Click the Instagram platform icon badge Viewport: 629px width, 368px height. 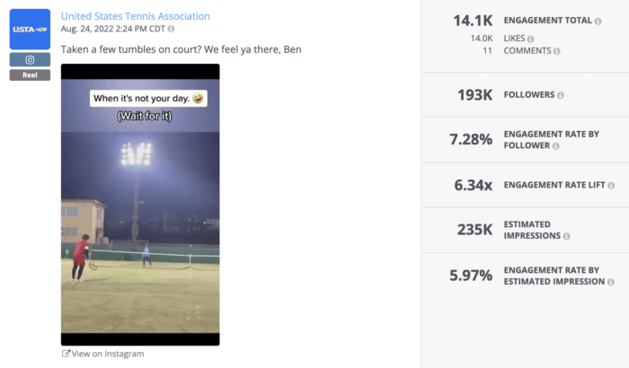pyautogui.click(x=30, y=60)
